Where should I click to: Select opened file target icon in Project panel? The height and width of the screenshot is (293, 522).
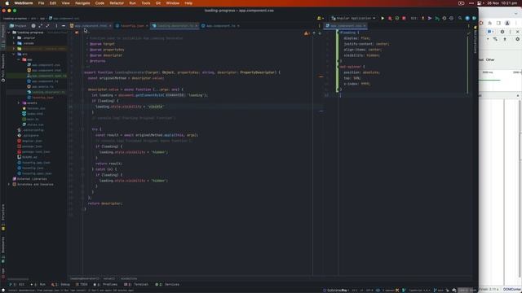pos(33,25)
